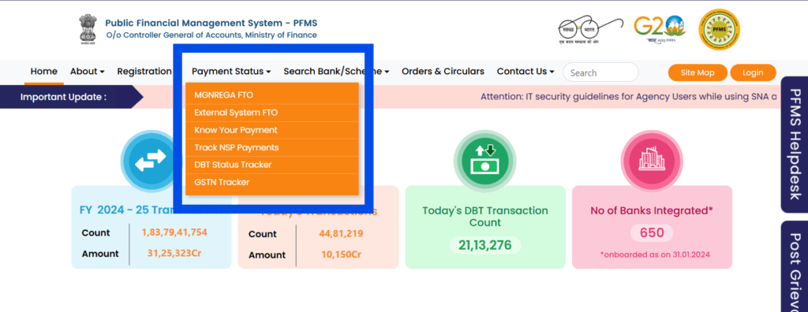Click No of Banks Integrated heading
Image resolution: width=808 pixels, height=312 pixels.
[652, 210]
